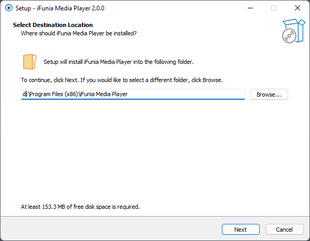310x241 pixels.
Task: Click 'Where should iFunia Media Player be installed?' text
Action: point(79,33)
